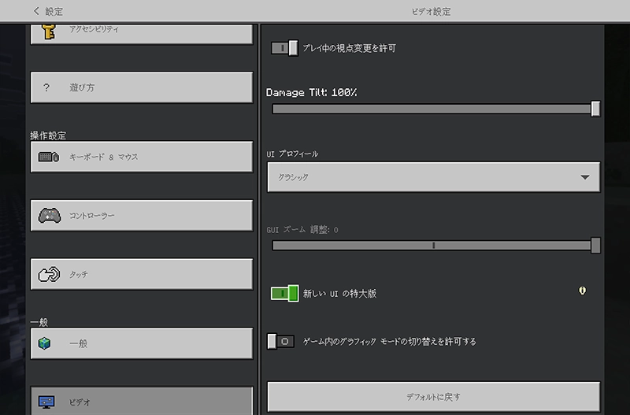630x415 pixels.
Task: Disable the 新しい UI の特大版 toggle
Action: click(x=284, y=293)
